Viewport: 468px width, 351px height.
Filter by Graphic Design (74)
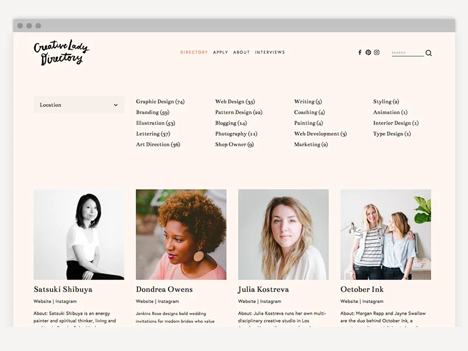point(160,101)
